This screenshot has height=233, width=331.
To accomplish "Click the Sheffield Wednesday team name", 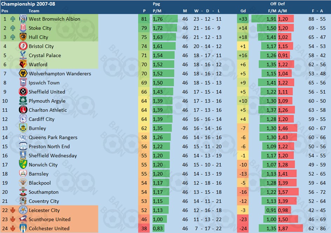I will (x=53, y=155).
